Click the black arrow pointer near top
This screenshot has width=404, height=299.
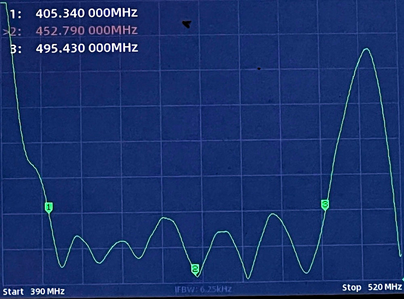pos(186,24)
